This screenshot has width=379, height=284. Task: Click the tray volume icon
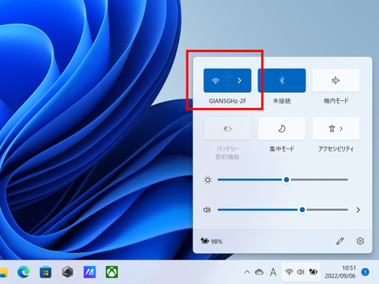(x=301, y=272)
